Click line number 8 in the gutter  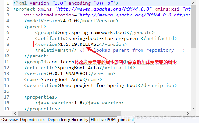pos(8,44)
